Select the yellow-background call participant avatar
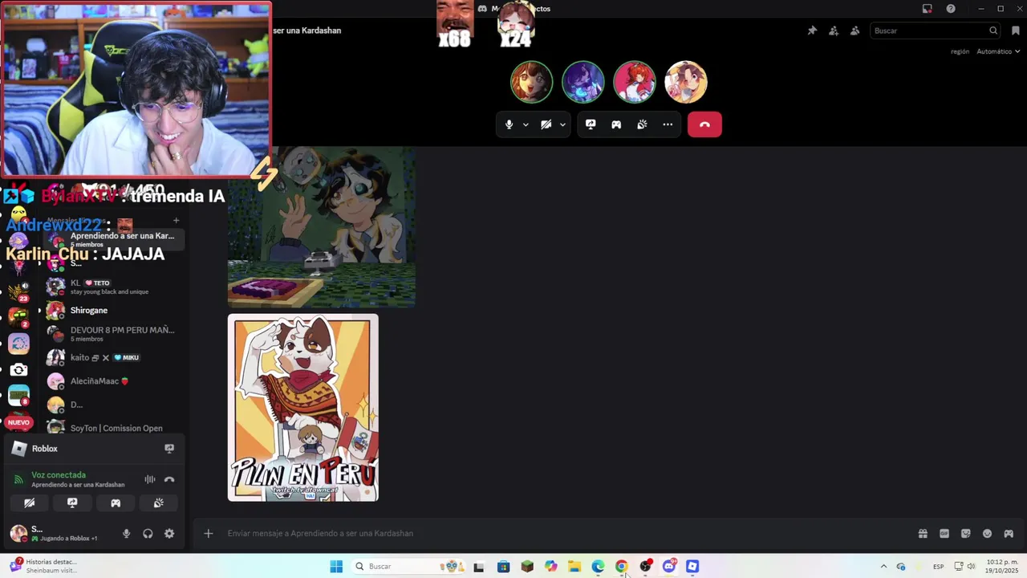This screenshot has width=1027, height=578. point(685,82)
